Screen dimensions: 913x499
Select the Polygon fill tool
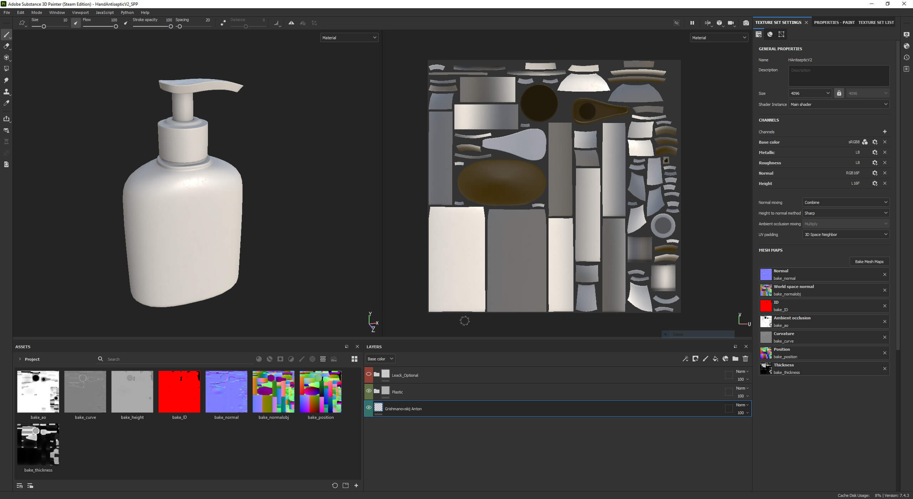tap(6, 69)
